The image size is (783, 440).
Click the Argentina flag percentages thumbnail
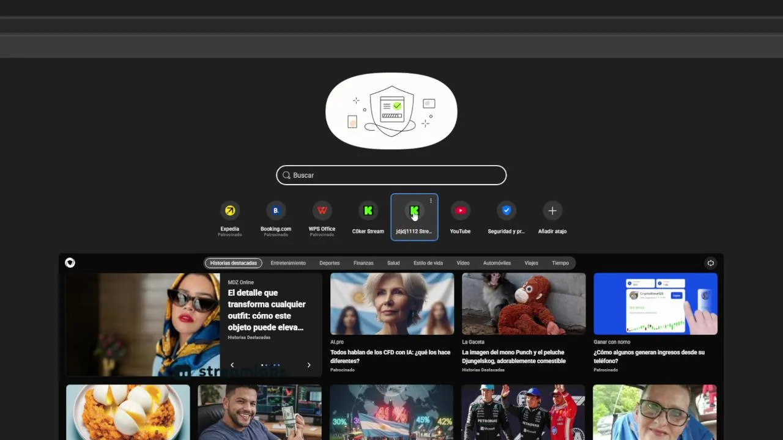coord(391,412)
